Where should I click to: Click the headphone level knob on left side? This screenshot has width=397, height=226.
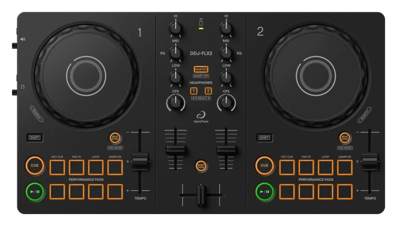14,92
